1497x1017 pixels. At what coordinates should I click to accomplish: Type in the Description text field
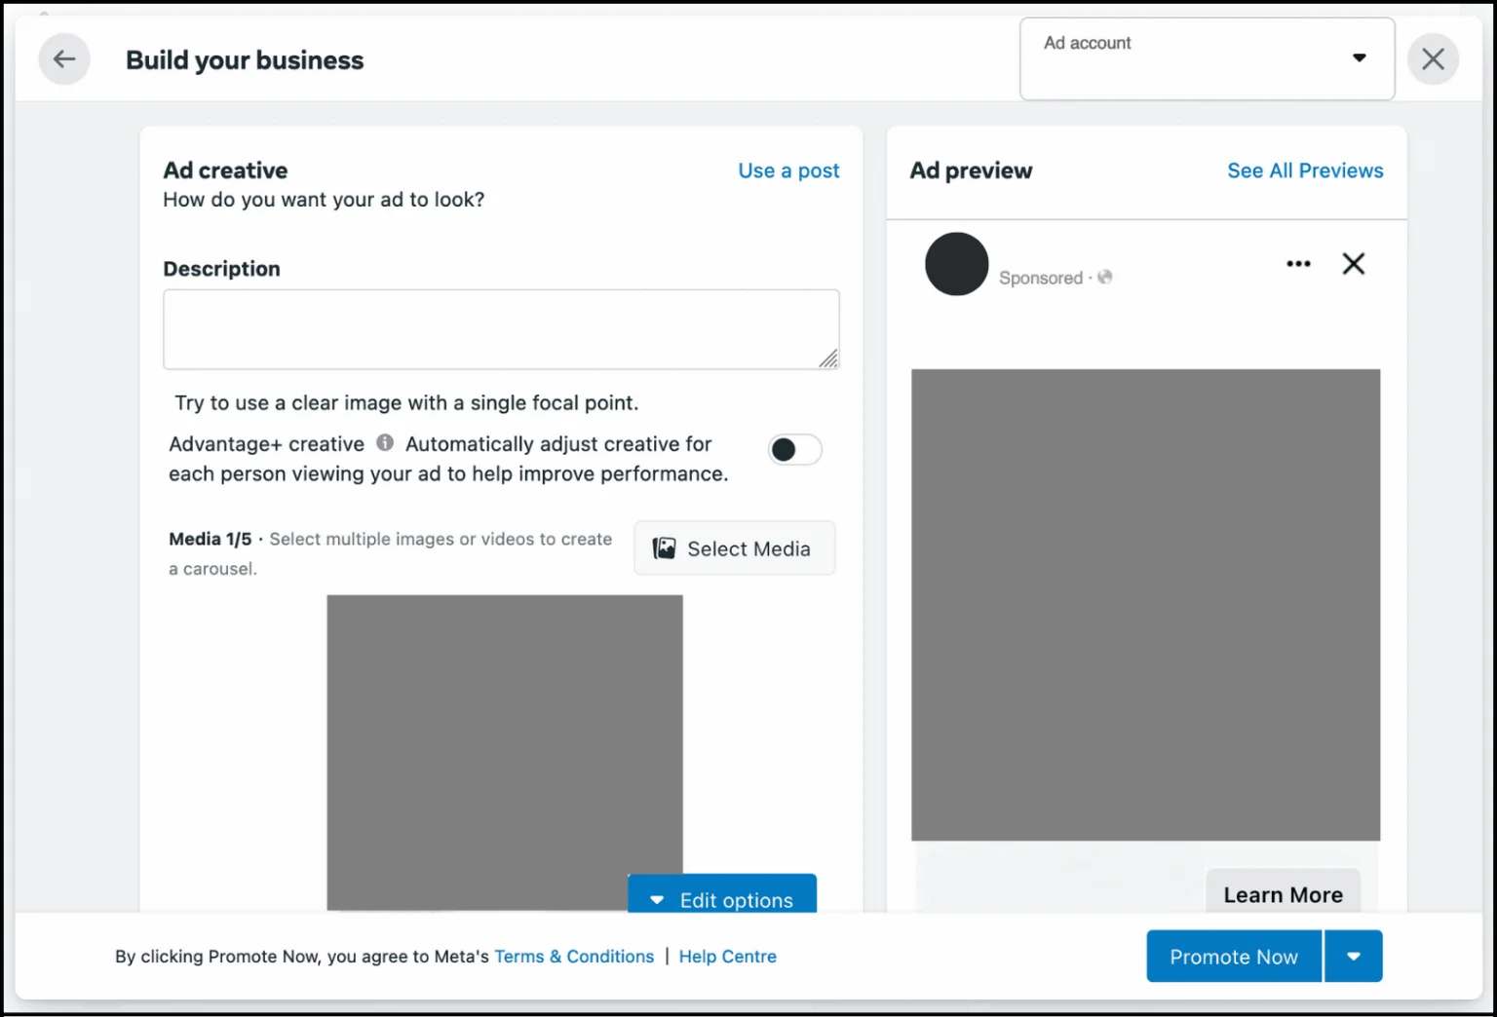[500, 329]
